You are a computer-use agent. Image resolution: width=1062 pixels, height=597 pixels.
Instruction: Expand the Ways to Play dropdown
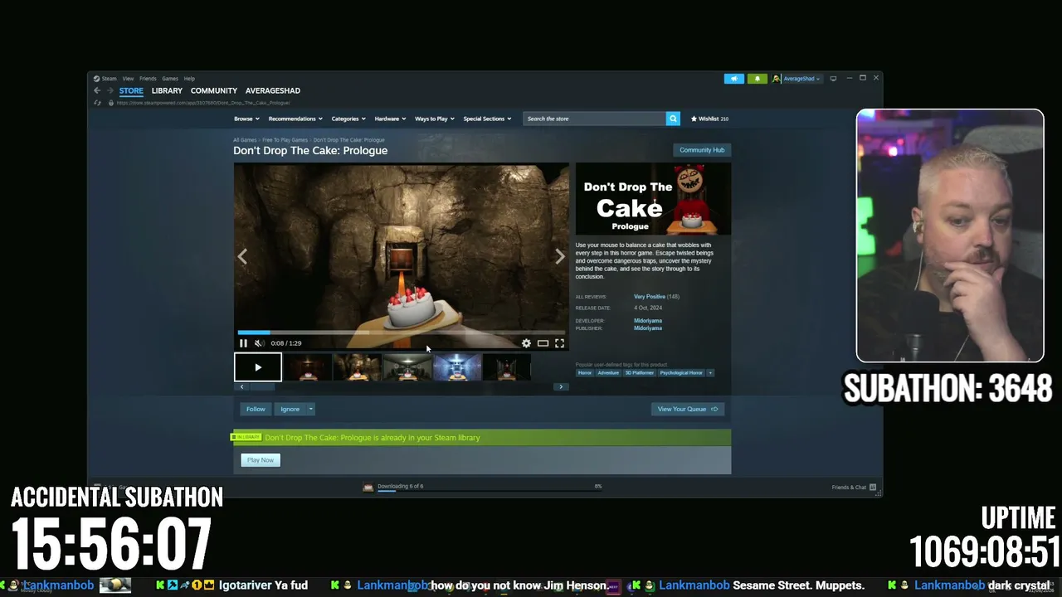pos(435,119)
